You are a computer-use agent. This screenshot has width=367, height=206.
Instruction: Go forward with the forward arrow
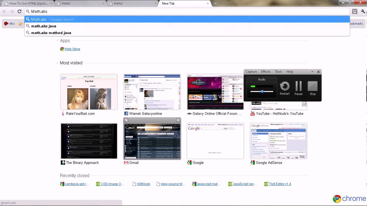tap(12, 11)
